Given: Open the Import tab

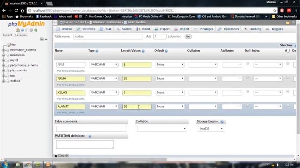Looking at the screenshot, I should point(182,29).
